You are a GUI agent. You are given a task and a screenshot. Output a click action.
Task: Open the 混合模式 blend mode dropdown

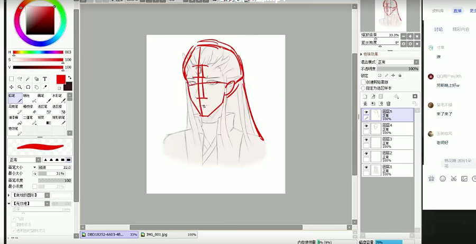397,62
